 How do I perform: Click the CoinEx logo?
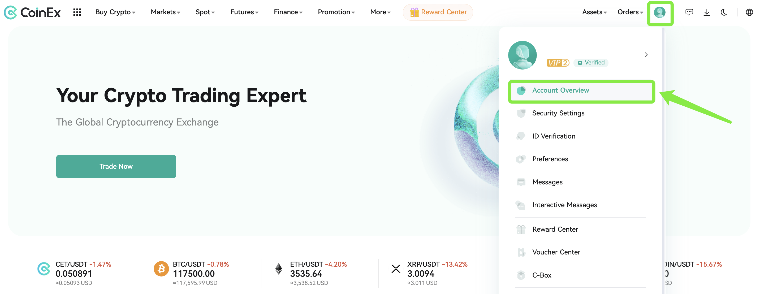[x=32, y=12]
